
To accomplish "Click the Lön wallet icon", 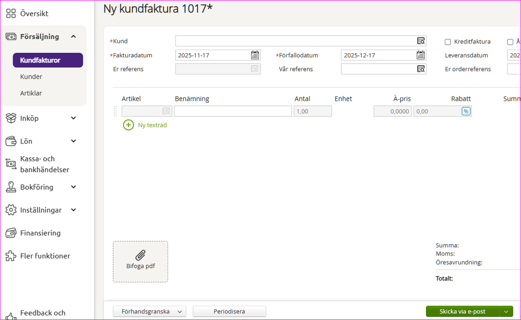I will pyautogui.click(x=11, y=141).
